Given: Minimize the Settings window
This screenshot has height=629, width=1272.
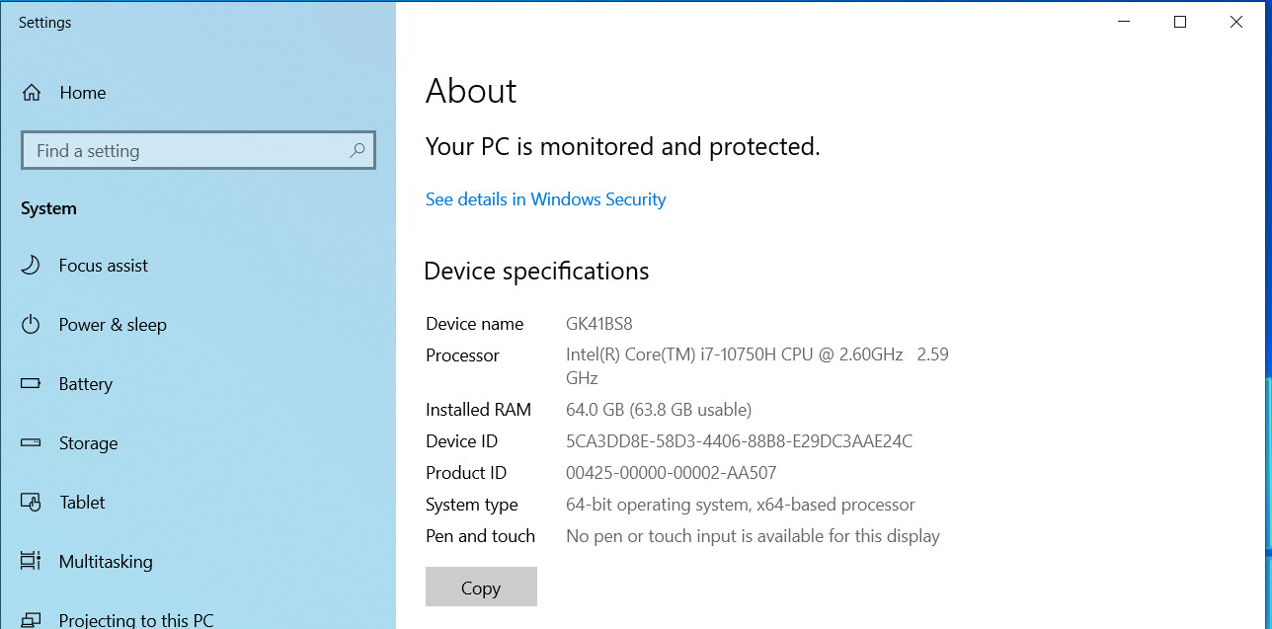Looking at the screenshot, I should click(1123, 22).
